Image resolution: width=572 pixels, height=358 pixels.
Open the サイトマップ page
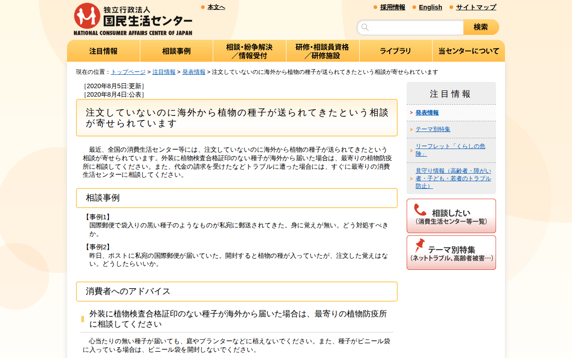point(475,7)
